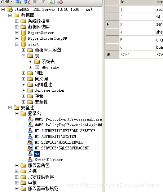Image resolution: width=163 pixels, height=192 pixels.
Task: Click the green refresh toolbar icon
Action: pos(52,2)
